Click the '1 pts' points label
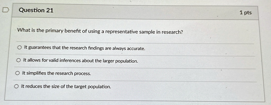Screen dimensions: 271x105 coord(246,13)
